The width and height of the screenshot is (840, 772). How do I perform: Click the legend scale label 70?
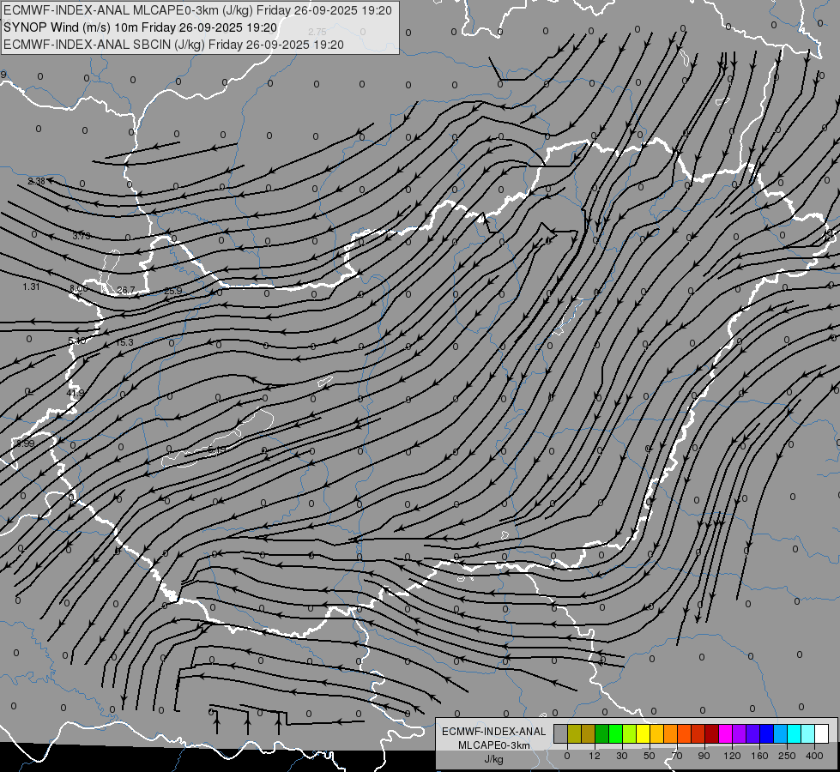click(x=677, y=756)
